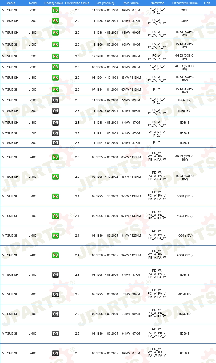Screen dimensions: 216x363
Task: Click PB icon in 97kW / 132KM 05.1995 -> 05.2000 row
Action: click(x=55, y=216)
